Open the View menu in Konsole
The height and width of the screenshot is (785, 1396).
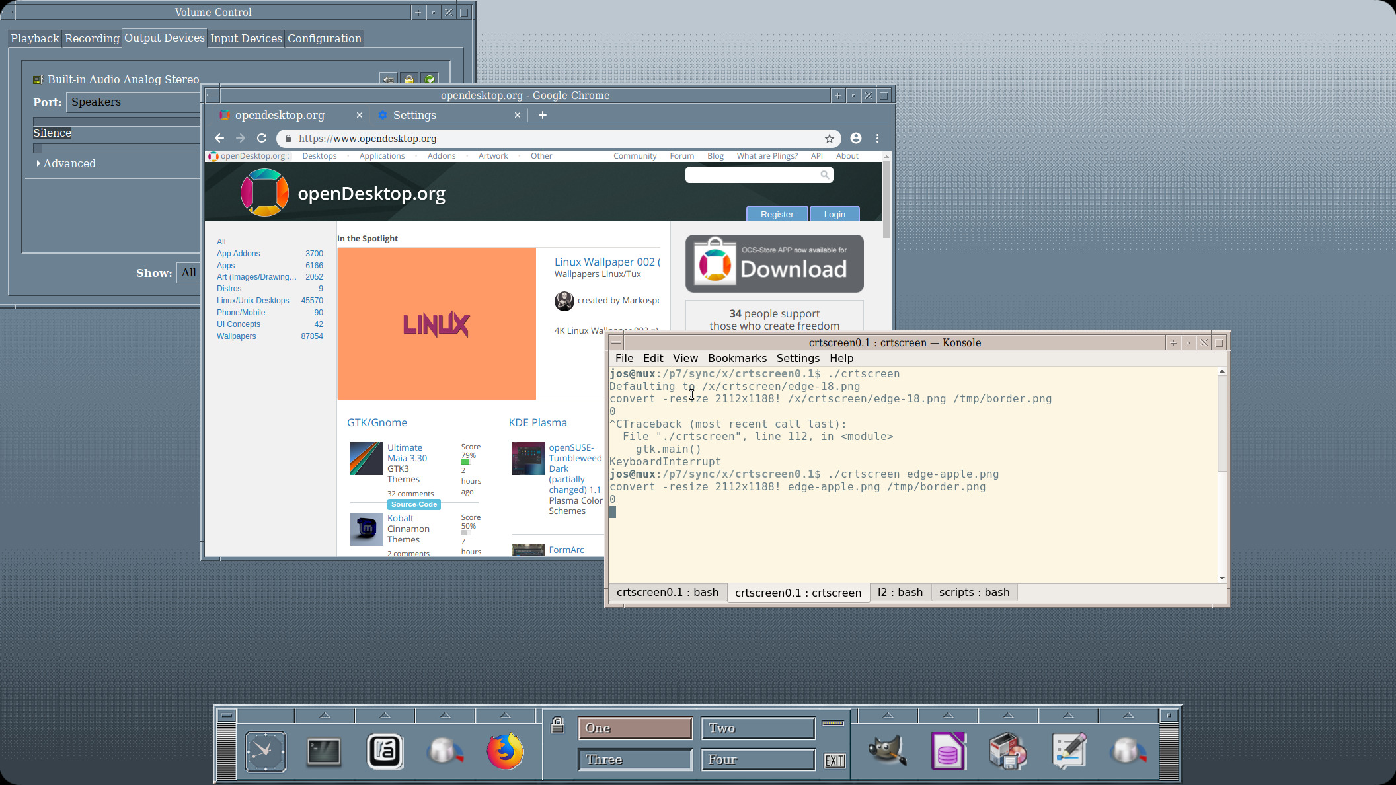click(x=685, y=358)
